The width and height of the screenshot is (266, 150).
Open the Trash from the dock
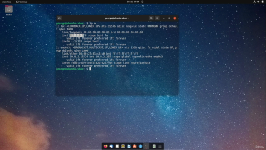point(154,146)
